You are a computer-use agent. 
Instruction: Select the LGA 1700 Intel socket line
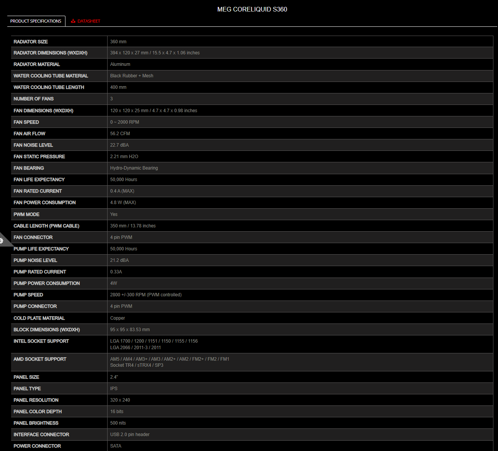point(154,341)
